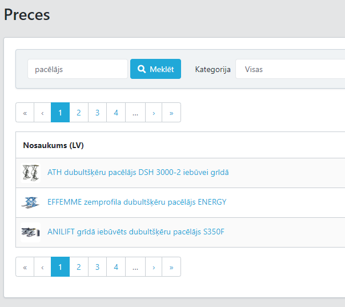The image size is (345, 307).
Task: Select page 2 in top pagination
Action: [79, 113]
